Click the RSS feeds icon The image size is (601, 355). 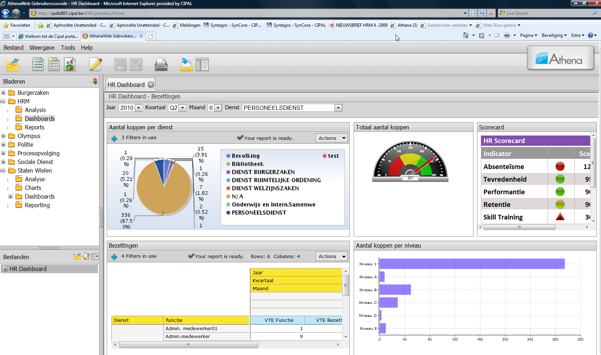point(481,35)
